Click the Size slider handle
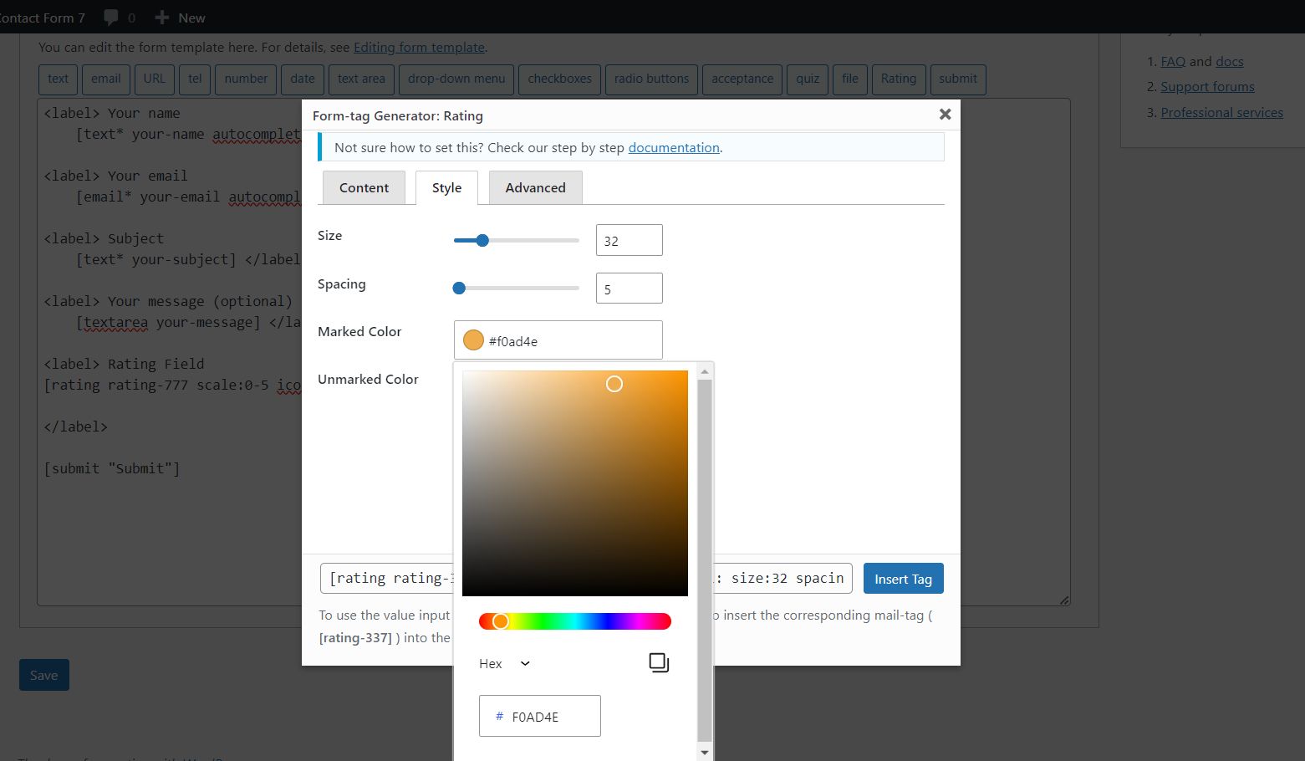The width and height of the screenshot is (1305, 761). 482,241
